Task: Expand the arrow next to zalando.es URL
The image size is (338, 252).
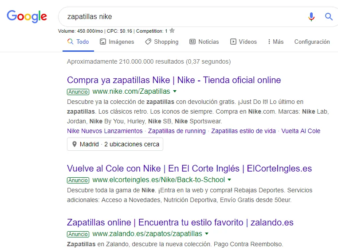Action: tap(207, 233)
